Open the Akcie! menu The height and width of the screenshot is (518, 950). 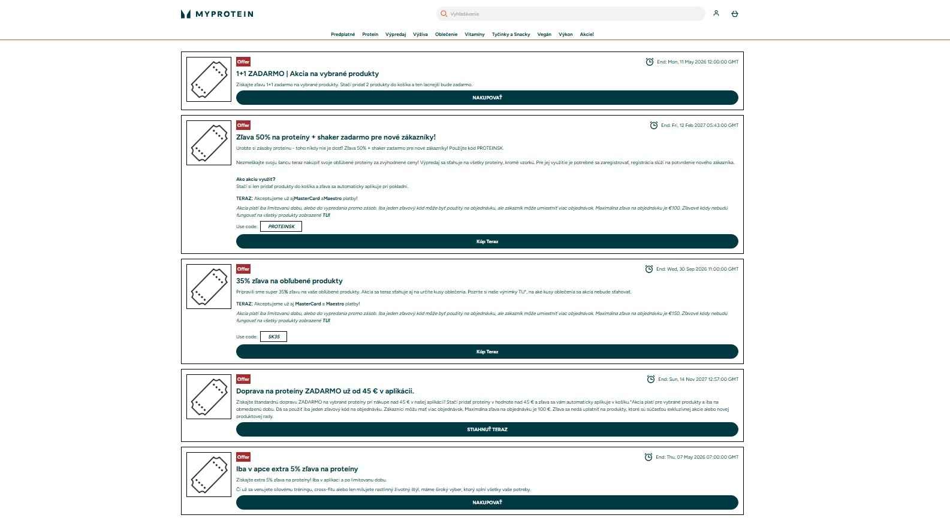pyautogui.click(x=587, y=34)
